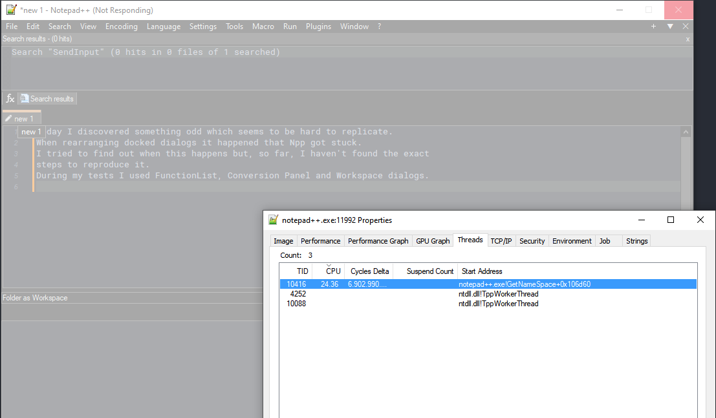
Task: Click the Search results (0 hits) panel title
Action: point(37,39)
